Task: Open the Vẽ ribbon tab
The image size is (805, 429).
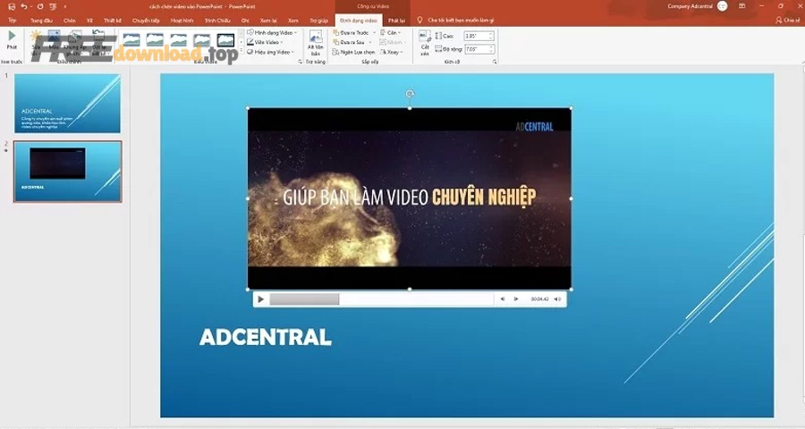Action: (x=89, y=21)
